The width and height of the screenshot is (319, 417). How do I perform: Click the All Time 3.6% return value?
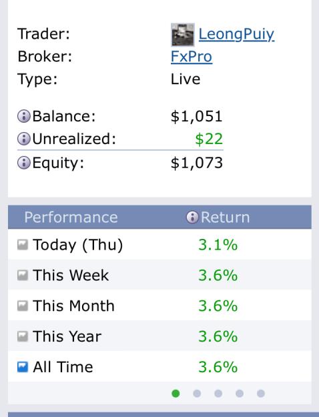coord(218,367)
